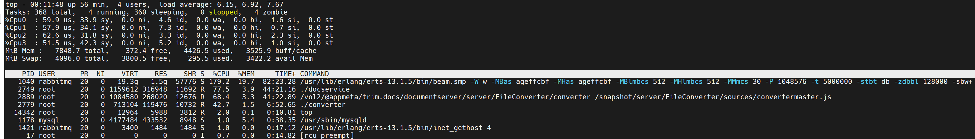
Task: Click the %MEM column header
Action: (x=246, y=74)
